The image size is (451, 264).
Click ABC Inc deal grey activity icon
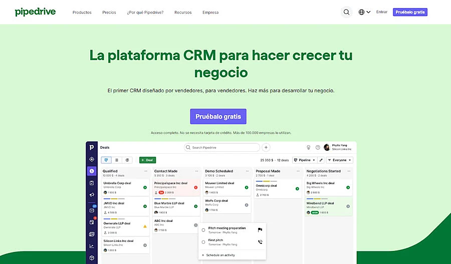[x=196, y=225]
